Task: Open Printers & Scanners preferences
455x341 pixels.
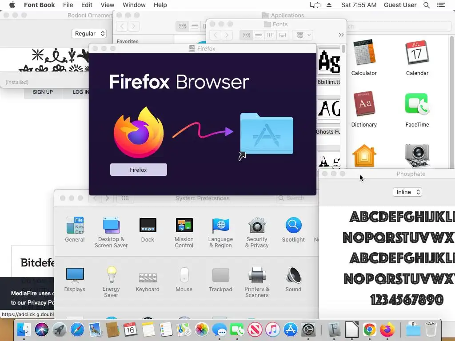Action: (257, 274)
